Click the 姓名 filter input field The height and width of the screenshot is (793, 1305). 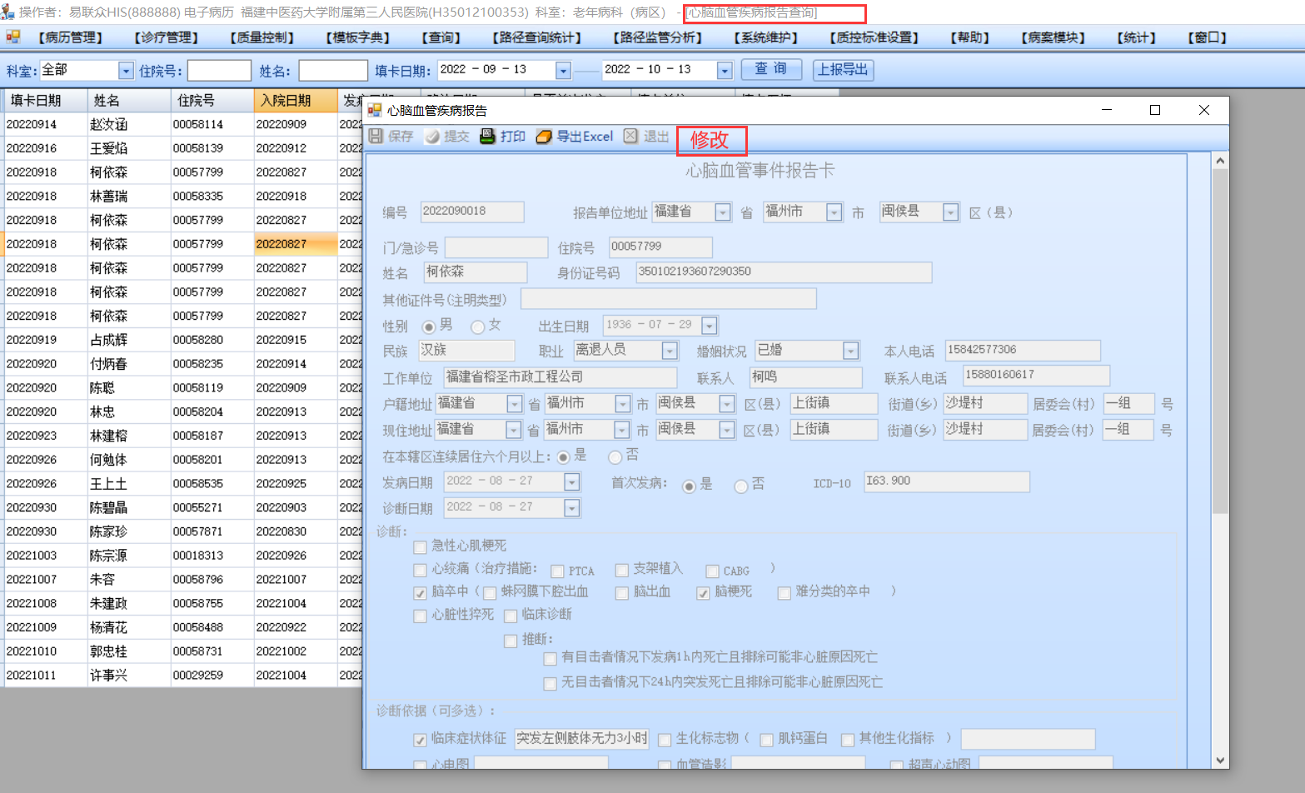[333, 71]
